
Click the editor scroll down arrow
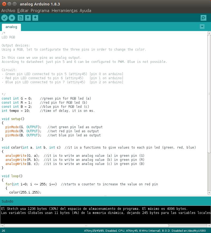pos(209,193)
